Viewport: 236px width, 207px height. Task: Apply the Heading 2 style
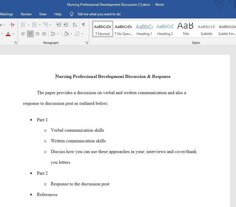click(x=165, y=29)
